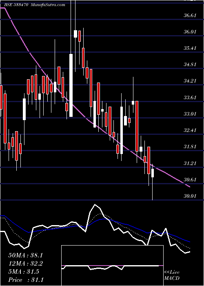Select the 34.21 price axis label
The height and width of the screenshot is (286, 204).
(190, 81)
